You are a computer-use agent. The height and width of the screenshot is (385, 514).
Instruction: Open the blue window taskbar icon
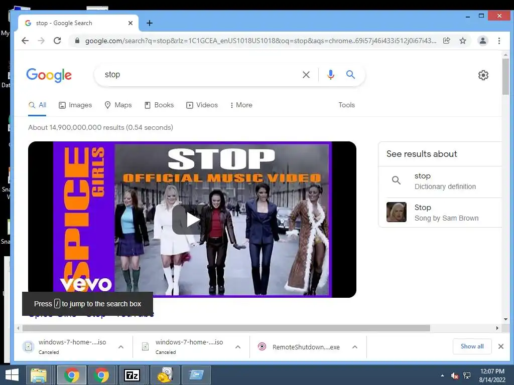196,375
